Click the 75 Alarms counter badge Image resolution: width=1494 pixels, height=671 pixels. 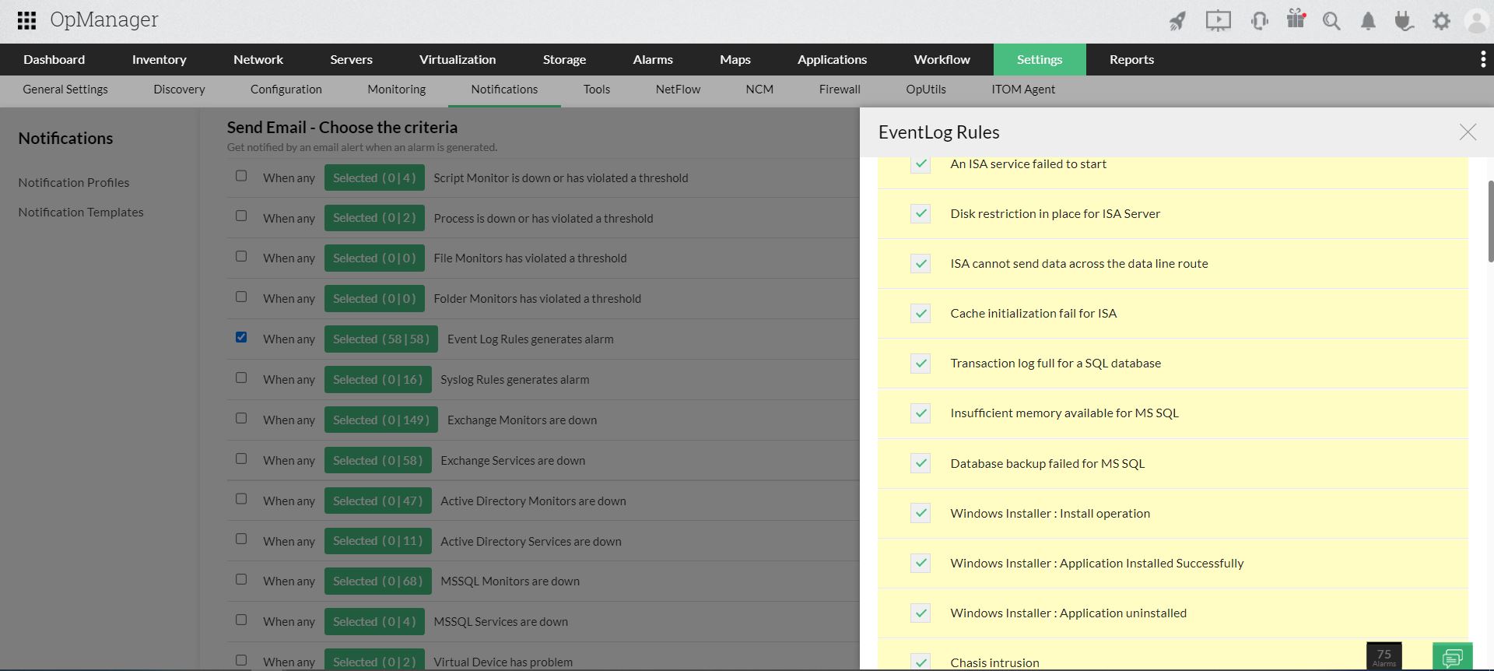1384,657
